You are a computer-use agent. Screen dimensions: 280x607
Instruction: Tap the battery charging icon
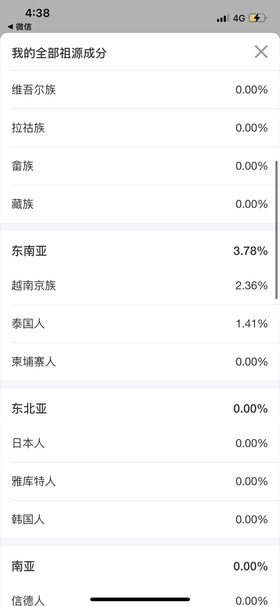point(258,18)
